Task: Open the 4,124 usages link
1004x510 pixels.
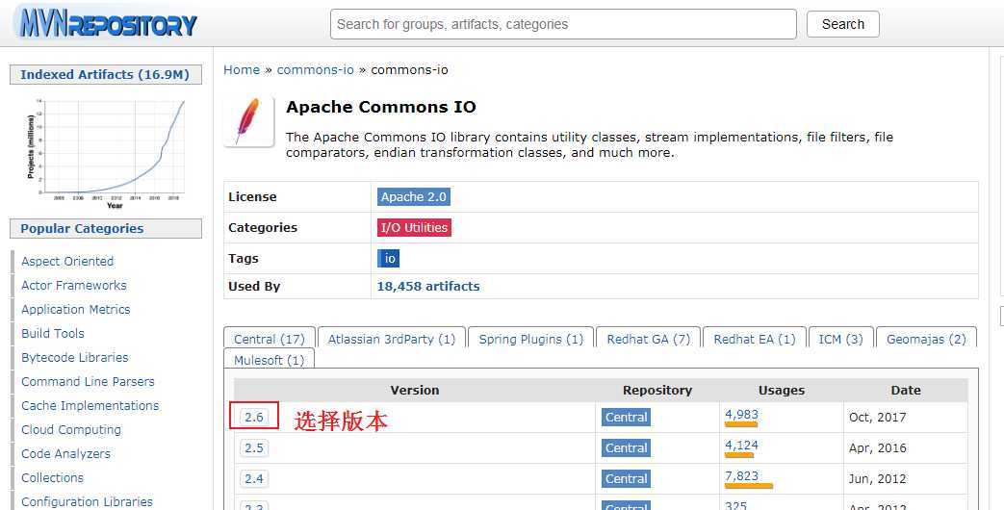Action: tap(741, 446)
